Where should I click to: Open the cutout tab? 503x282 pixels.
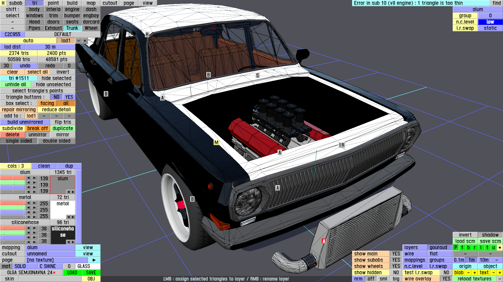(x=110, y=3)
